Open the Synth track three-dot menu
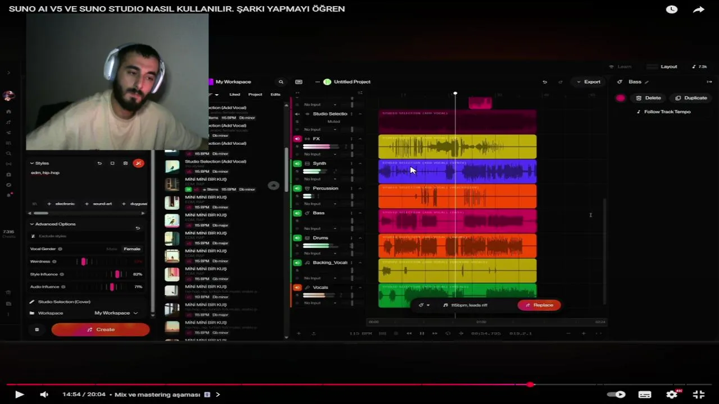This screenshot has width=719, height=404. (352, 163)
